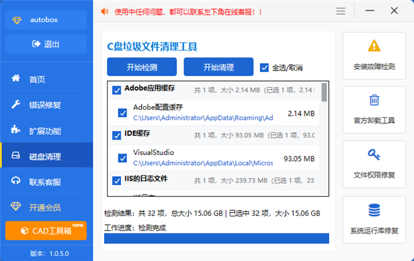
Task: Click the logout arrow icon beside 退出
Action: 36,44
